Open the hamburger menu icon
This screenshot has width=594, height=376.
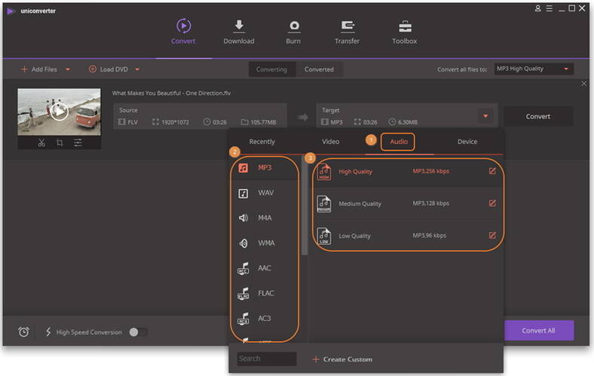click(x=550, y=8)
